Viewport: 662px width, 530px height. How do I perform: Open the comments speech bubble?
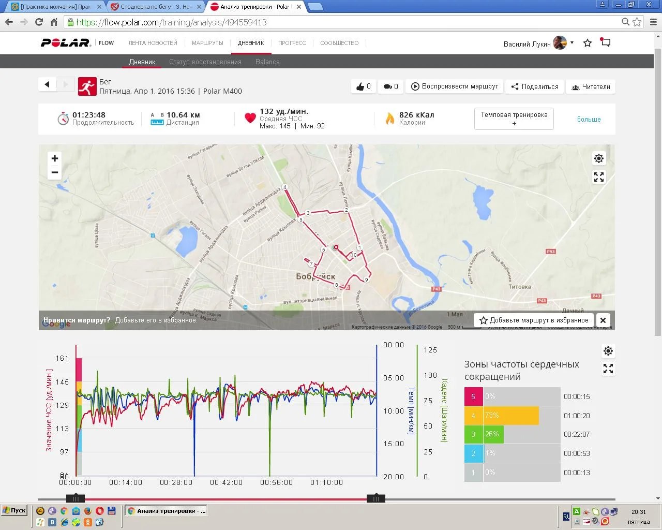point(390,86)
